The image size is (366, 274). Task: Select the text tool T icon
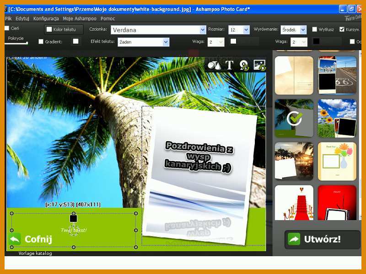coord(229,65)
